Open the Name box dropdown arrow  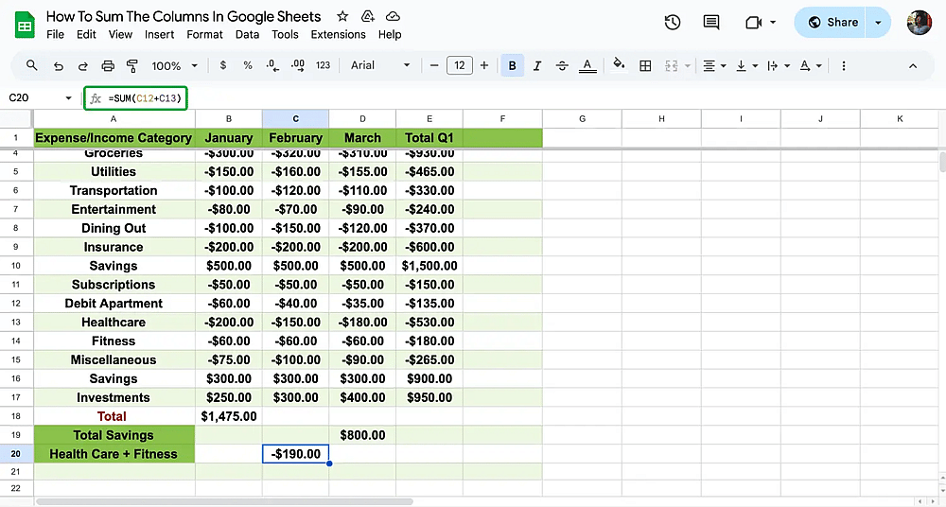68,97
